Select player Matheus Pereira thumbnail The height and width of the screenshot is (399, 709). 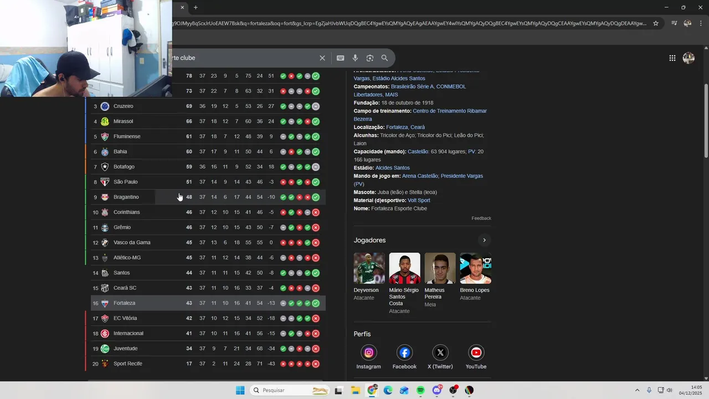click(x=440, y=268)
